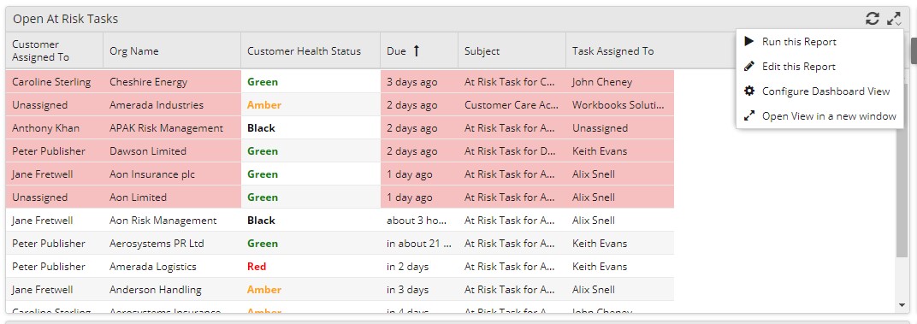Click the Subject column header
This screenshot has height=324, width=917.
(512, 51)
